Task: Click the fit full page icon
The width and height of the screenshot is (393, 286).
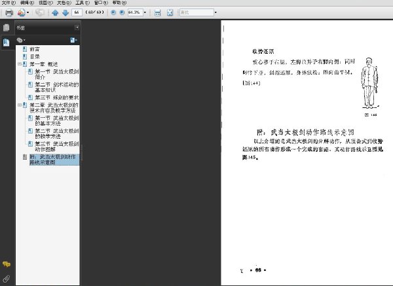Action: [x=170, y=12]
